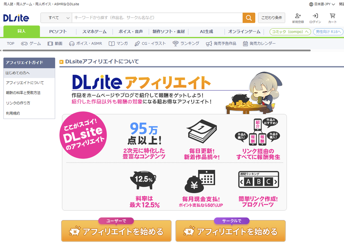
Task: Click the 毎月現金支払! text
Action: (201, 199)
